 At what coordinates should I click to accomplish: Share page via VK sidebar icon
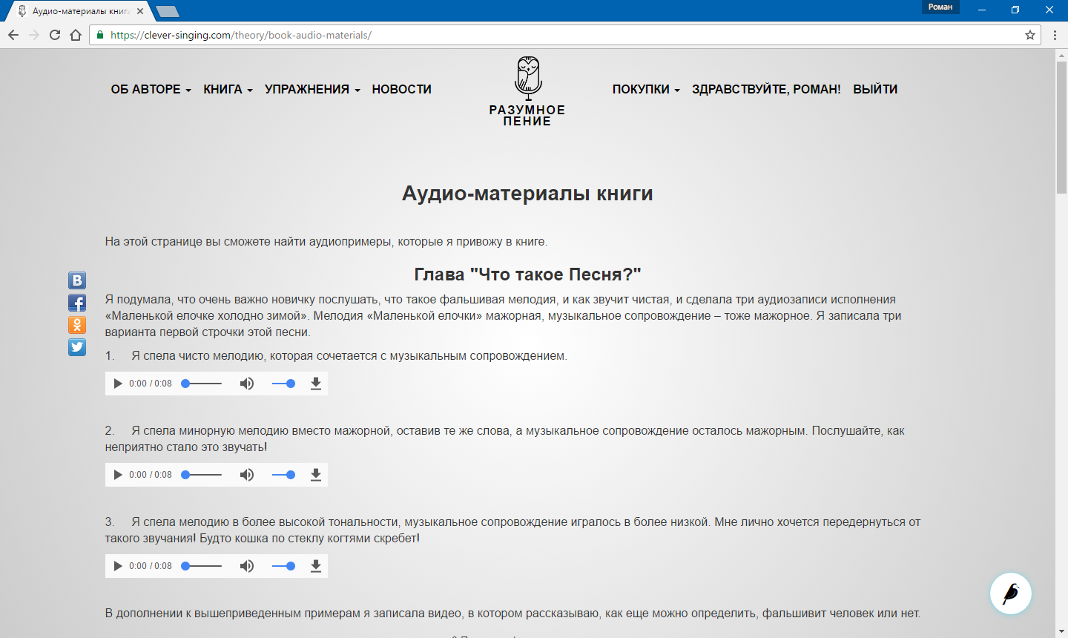click(77, 280)
